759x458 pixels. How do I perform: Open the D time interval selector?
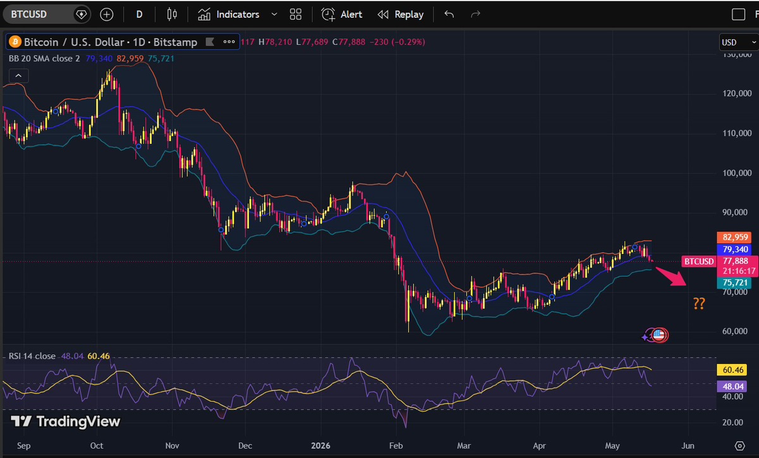[140, 14]
